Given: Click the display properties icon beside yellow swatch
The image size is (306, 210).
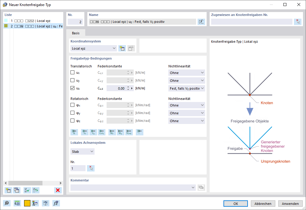Looking at the screenshot, I should [35, 203].
